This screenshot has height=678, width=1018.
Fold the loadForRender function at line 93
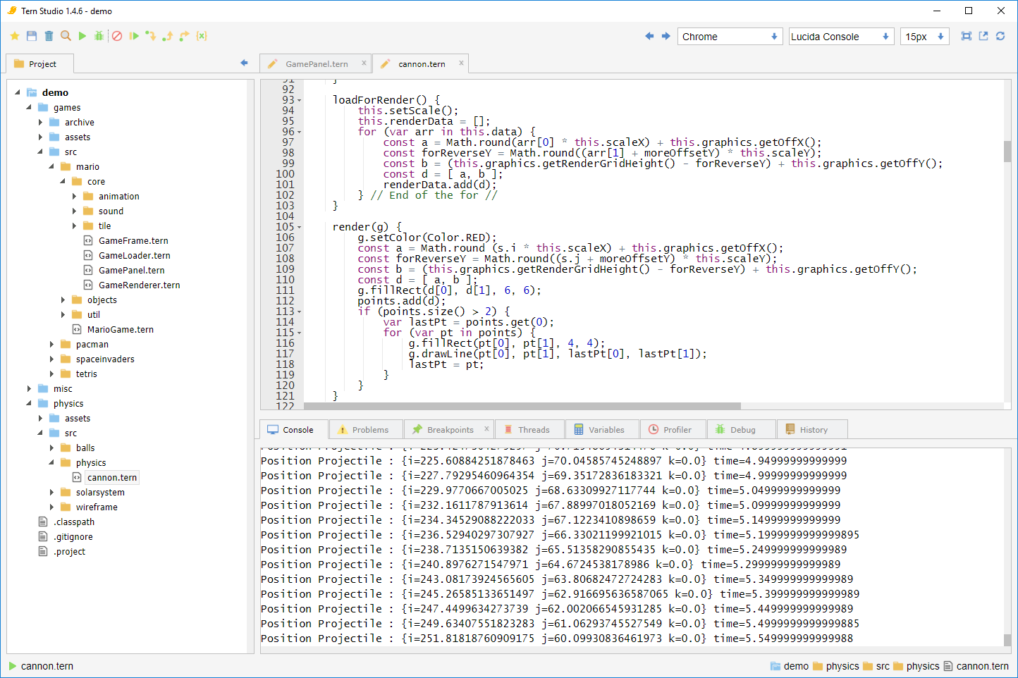pyautogui.click(x=299, y=100)
